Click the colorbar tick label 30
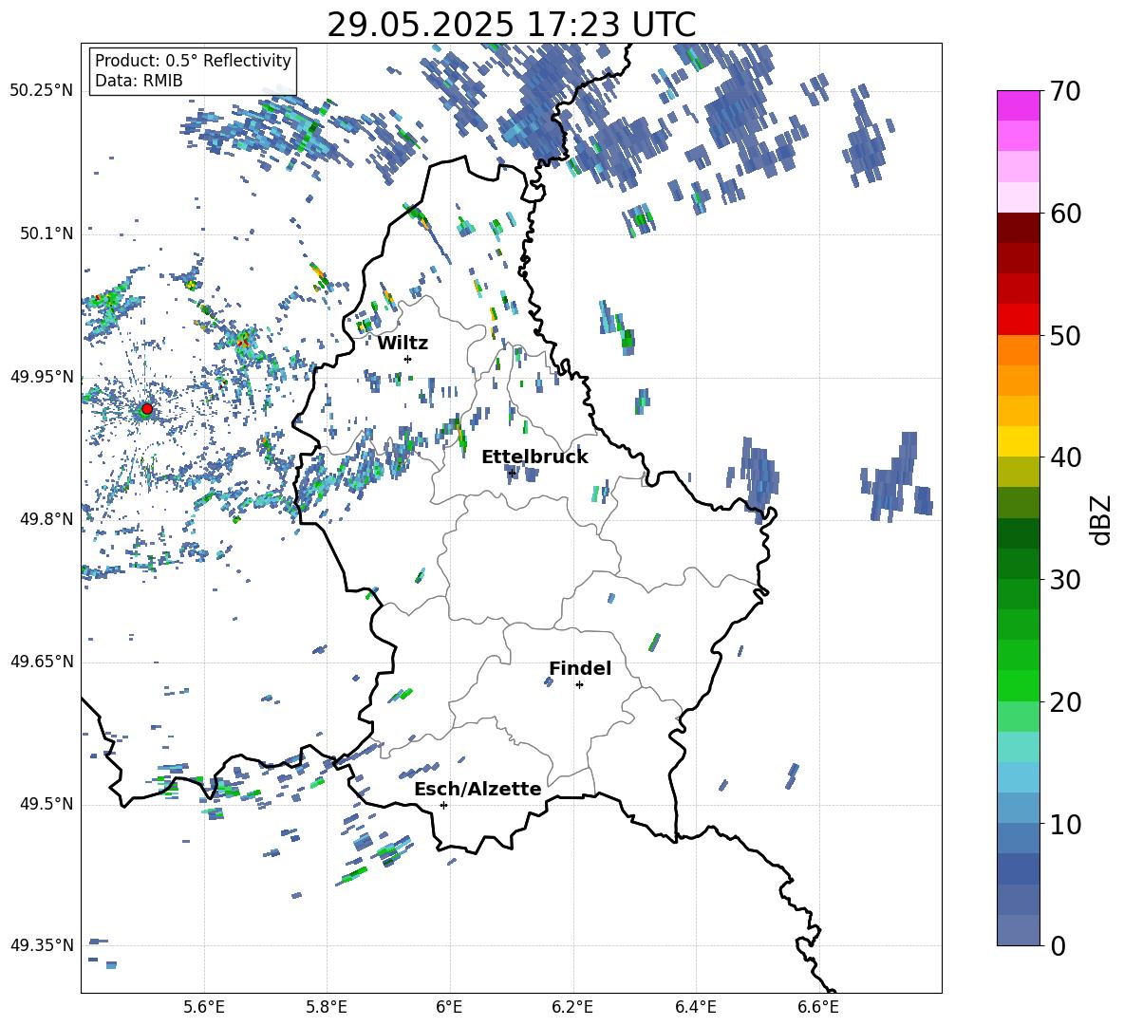 tap(1064, 580)
